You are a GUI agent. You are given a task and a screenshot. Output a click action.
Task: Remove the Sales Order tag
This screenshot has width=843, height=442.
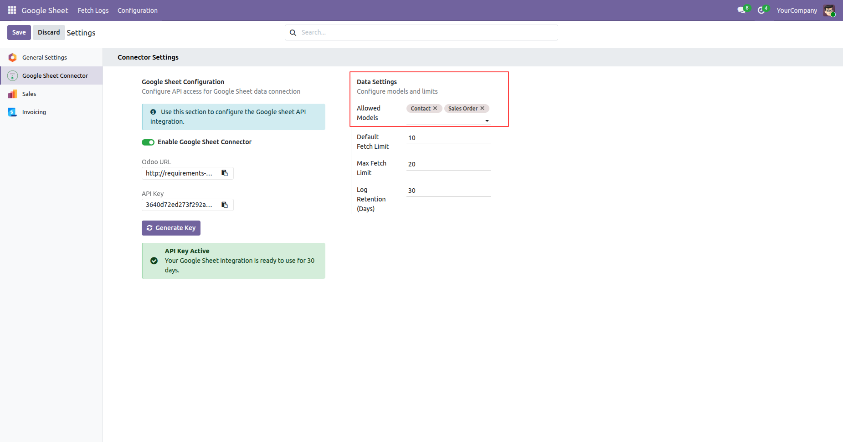click(x=482, y=108)
